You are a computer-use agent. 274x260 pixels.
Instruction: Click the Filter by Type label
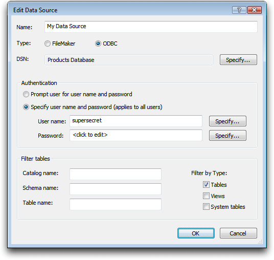tap(209, 173)
